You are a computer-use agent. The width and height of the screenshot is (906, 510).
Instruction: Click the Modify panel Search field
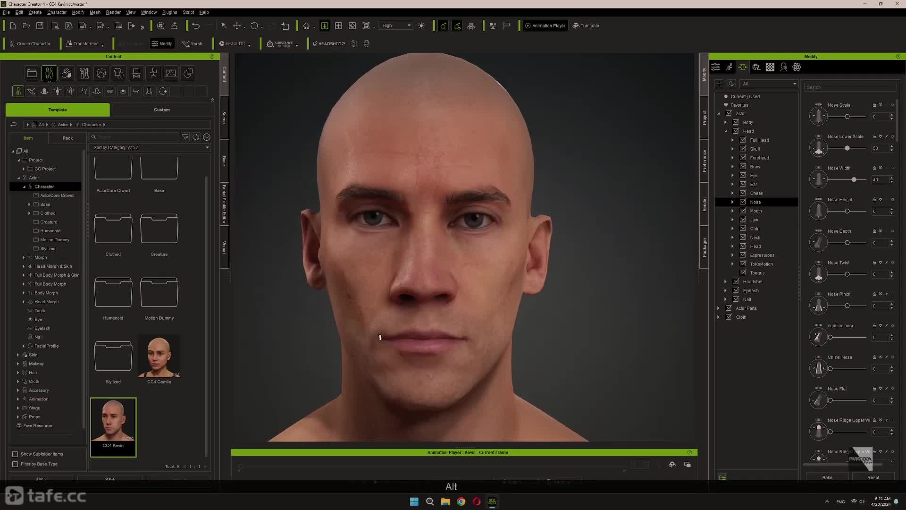pyautogui.click(x=850, y=87)
